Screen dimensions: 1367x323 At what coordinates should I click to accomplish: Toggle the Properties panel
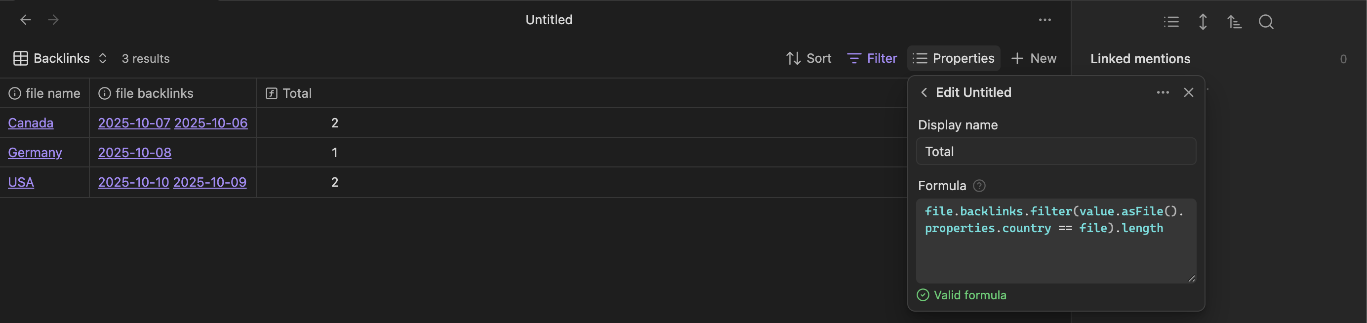point(953,58)
